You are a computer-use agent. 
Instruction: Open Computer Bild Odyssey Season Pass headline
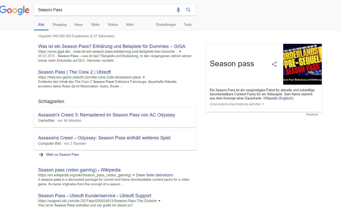point(104,138)
